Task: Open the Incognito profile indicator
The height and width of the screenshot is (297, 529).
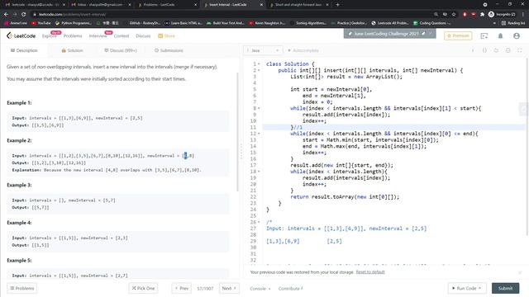Action: coord(502,14)
